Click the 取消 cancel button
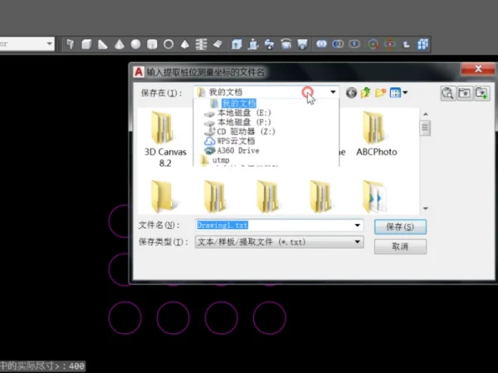This screenshot has width=498, height=373. [x=400, y=246]
